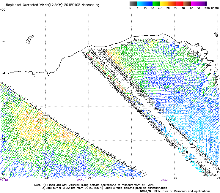Click the latitude label -30
The height and width of the screenshot is (193, 220).
pyautogui.click(x=3, y=10)
